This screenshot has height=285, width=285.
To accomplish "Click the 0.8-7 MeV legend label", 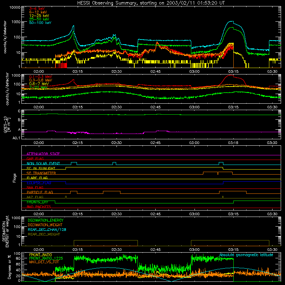I will pos(39,84).
